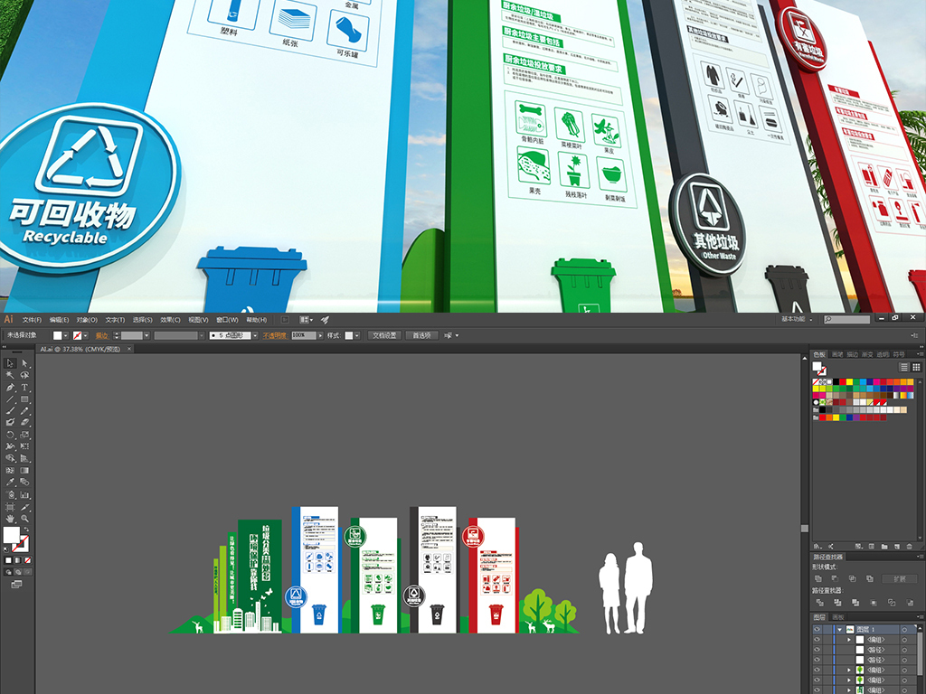Collapse the 图层 1 layer tree
The height and width of the screenshot is (694, 926).
pyautogui.click(x=838, y=628)
